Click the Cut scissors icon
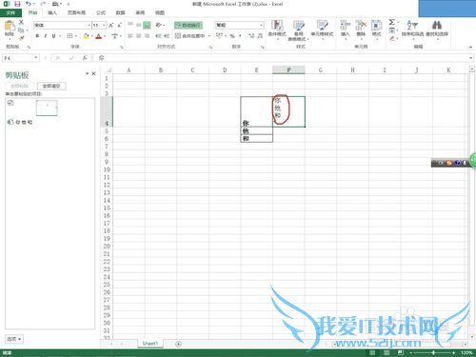The height and width of the screenshot is (357, 476). 21,22
